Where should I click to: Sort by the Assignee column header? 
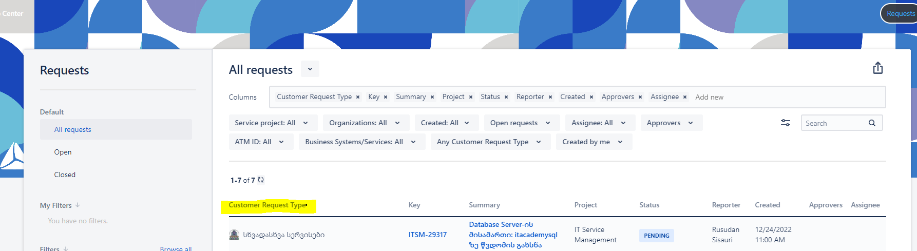[x=865, y=205]
